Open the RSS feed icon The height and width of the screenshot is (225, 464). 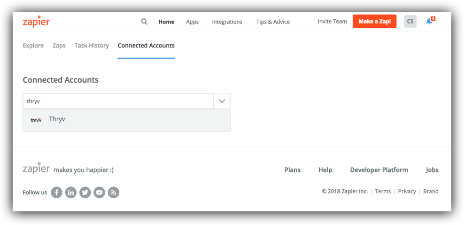click(114, 193)
